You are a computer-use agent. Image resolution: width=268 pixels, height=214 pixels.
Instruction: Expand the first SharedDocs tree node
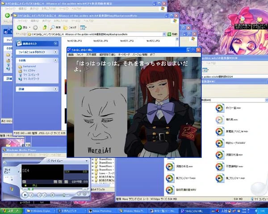coord(93,159)
